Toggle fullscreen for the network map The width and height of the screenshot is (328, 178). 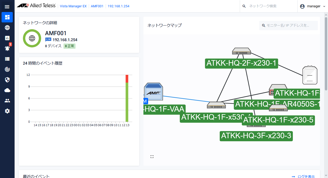tap(152, 157)
